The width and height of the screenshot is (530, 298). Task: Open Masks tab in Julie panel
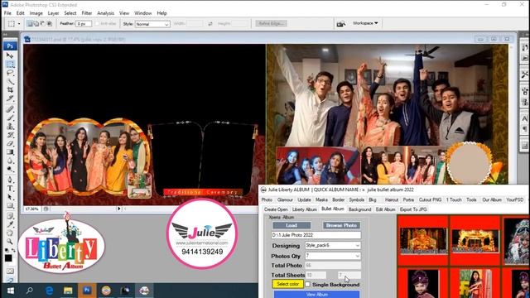[x=321, y=199]
